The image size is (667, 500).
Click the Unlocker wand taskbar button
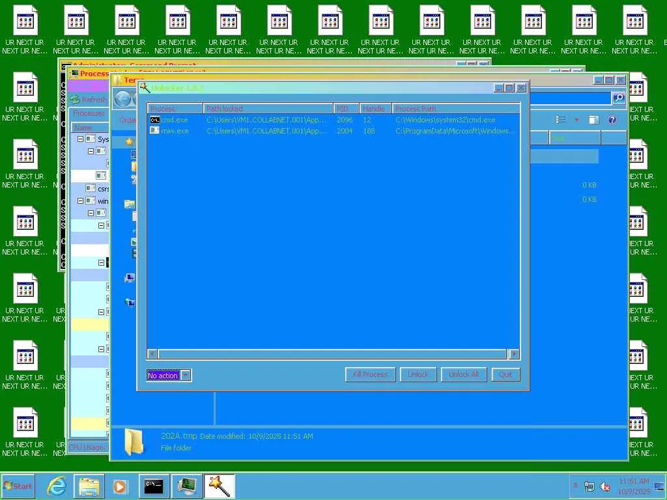(x=219, y=486)
